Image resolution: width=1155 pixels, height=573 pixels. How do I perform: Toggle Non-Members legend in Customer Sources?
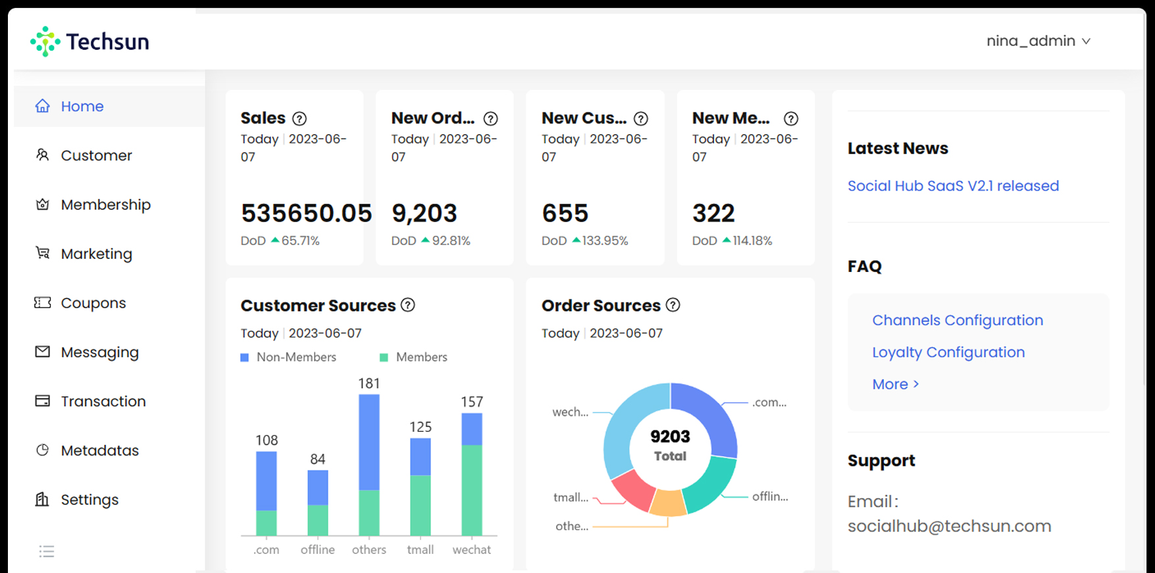pyautogui.click(x=288, y=357)
